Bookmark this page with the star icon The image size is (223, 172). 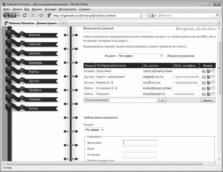141,15
